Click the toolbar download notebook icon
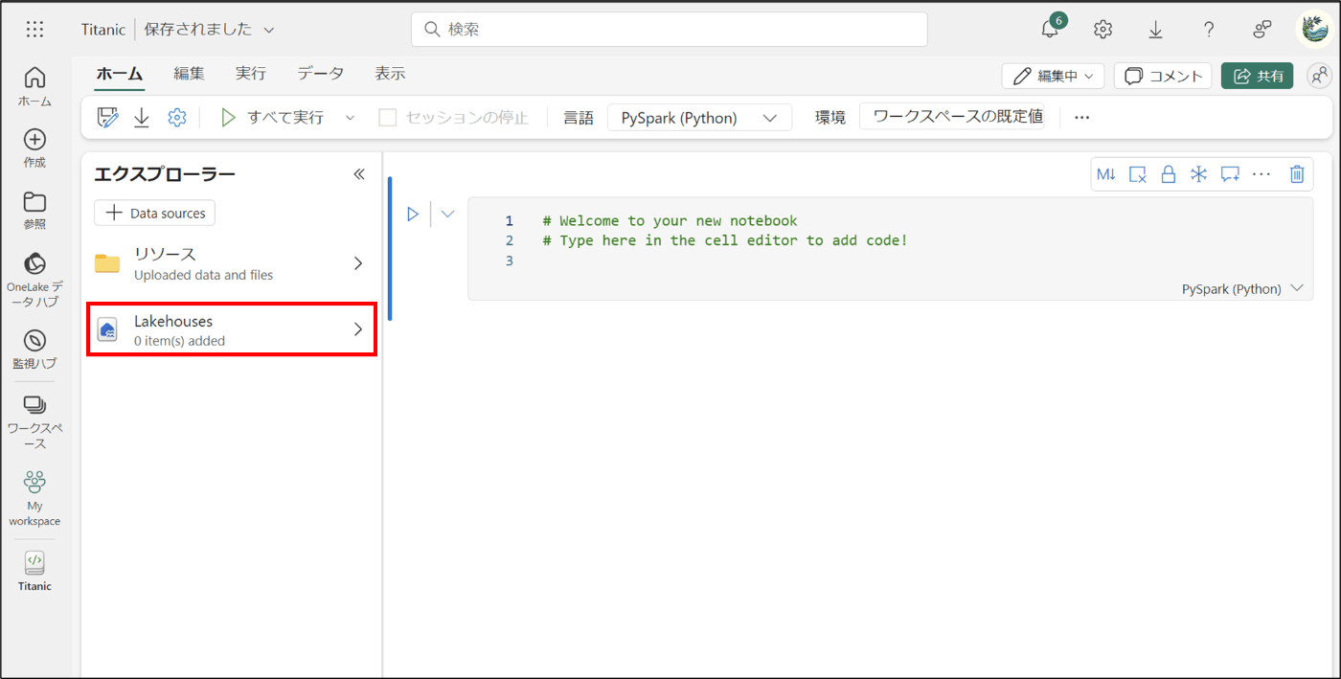The width and height of the screenshot is (1341, 679). tap(142, 118)
